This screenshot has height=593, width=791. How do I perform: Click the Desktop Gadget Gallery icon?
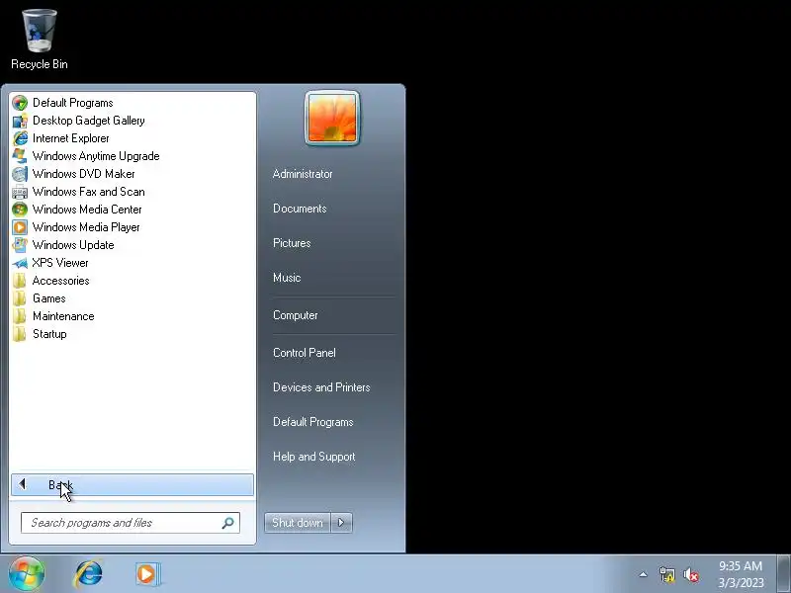20,121
